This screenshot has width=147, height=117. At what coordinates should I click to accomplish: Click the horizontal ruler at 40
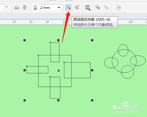point(31,22)
